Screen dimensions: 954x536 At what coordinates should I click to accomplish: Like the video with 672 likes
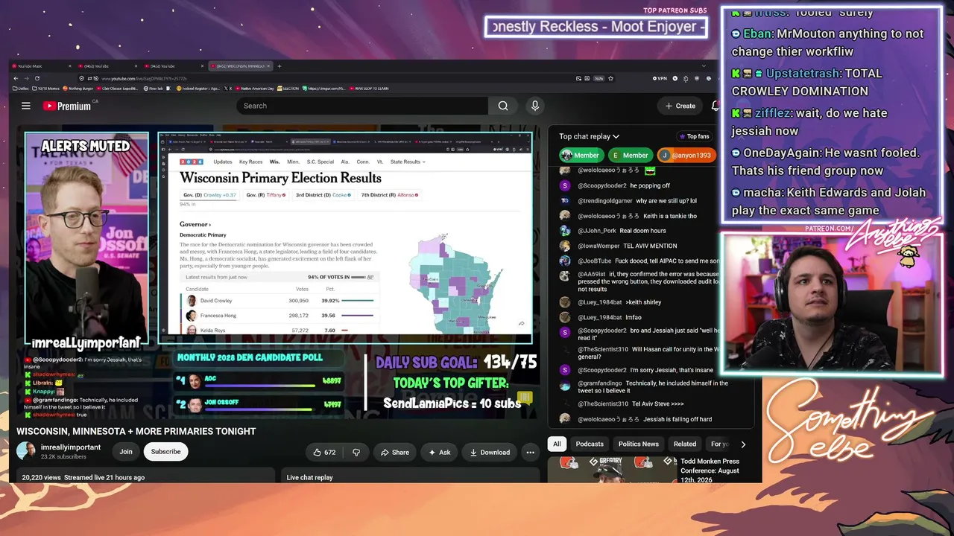click(324, 452)
